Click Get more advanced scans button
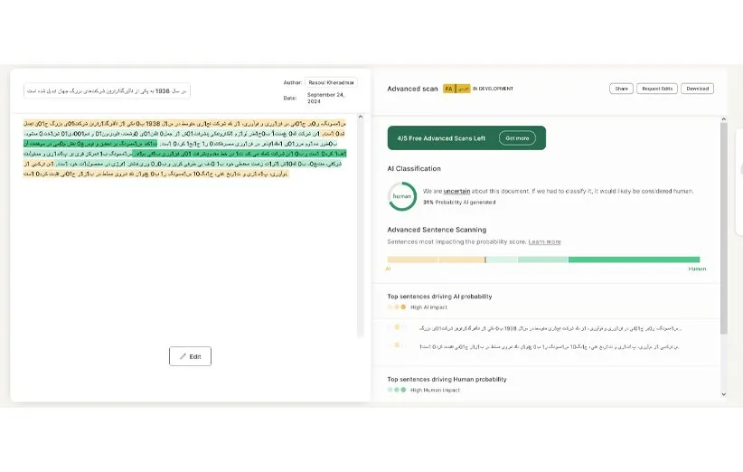This screenshot has height=472, width=743. (518, 138)
